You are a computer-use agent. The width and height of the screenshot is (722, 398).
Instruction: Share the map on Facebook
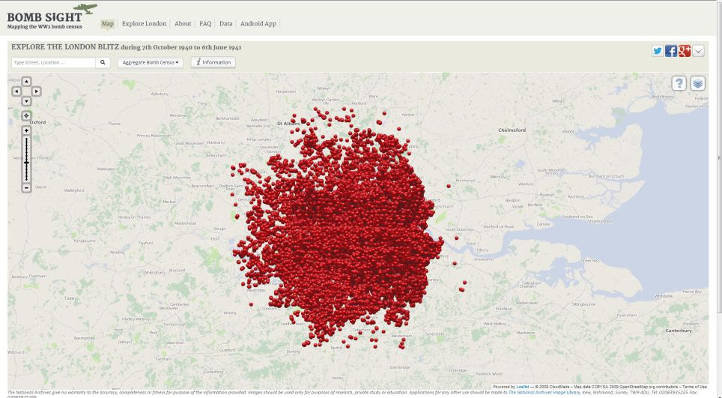pos(671,51)
